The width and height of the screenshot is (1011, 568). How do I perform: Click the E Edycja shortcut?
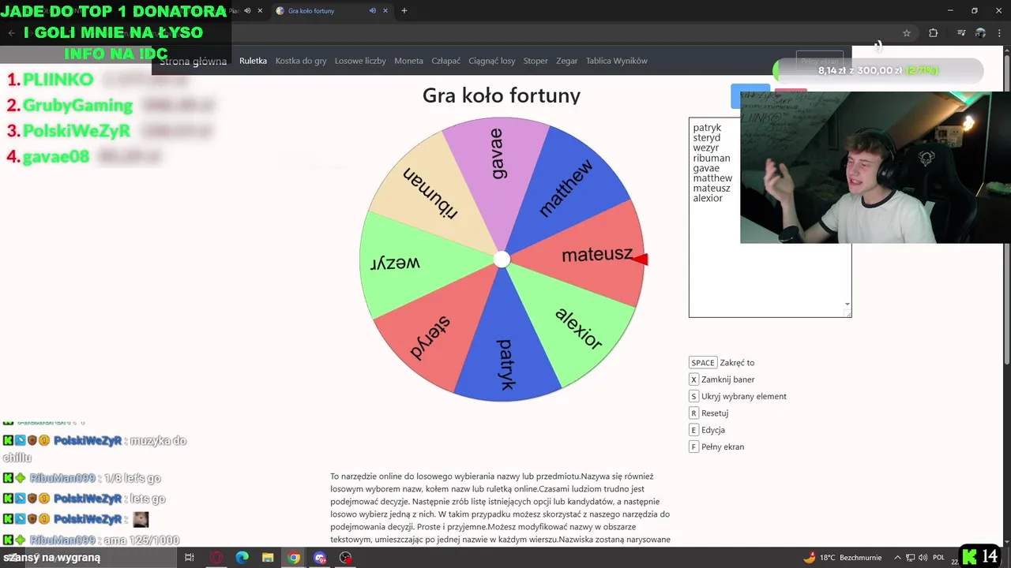[x=707, y=430]
